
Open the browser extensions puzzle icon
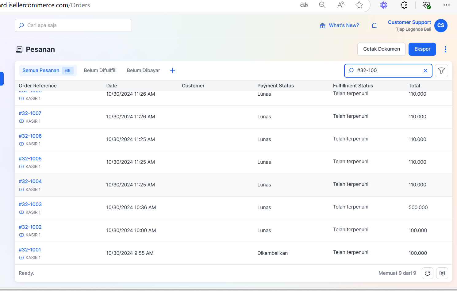tap(404, 5)
